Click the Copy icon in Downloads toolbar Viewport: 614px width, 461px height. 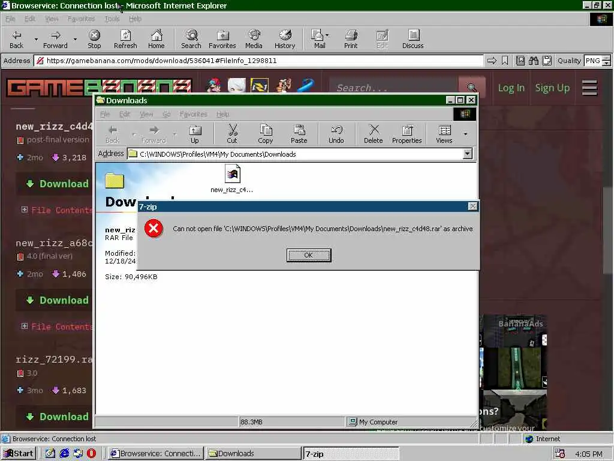pos(265,134)
